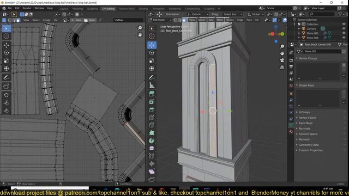Pick the UV editor Annotate pencil tool
This screenshot has height=196, width=349.
[6, 77]
